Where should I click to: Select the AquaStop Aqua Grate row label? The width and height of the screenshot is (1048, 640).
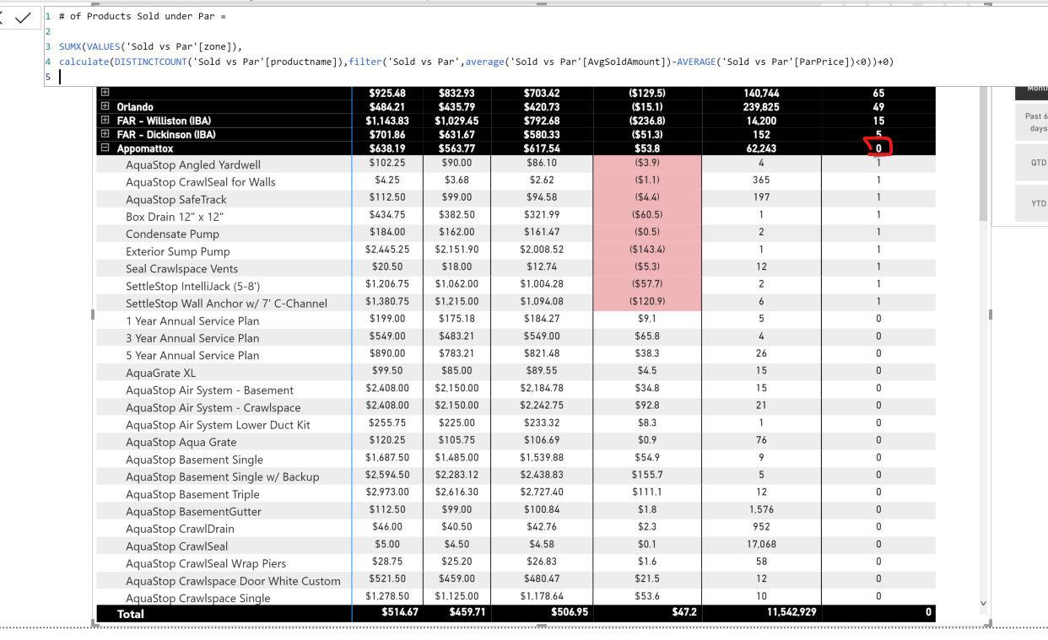[x=181, y=442]
